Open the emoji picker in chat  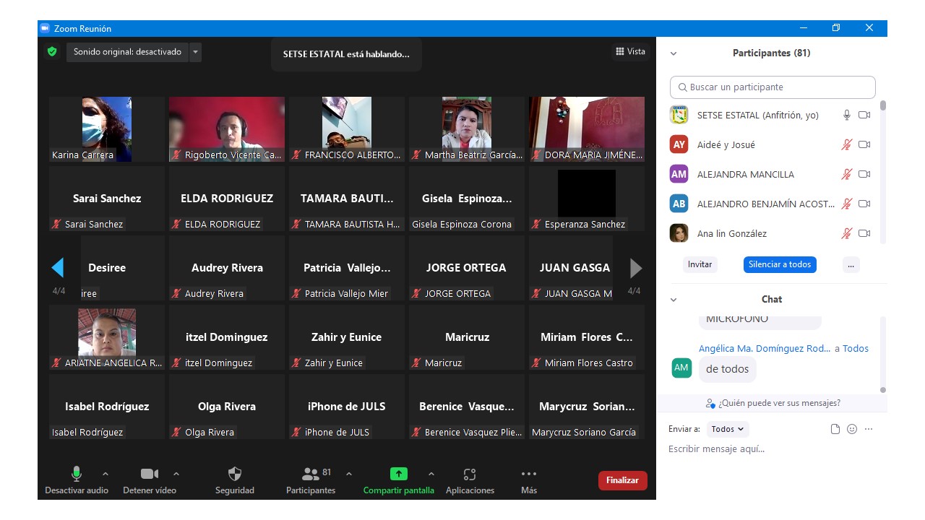[852, 429]
